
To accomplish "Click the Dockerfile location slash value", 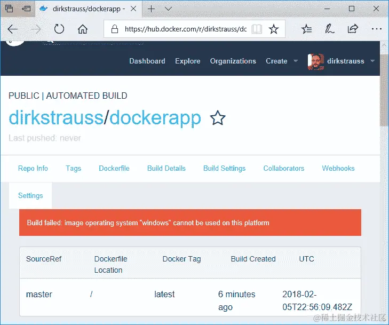I will coord(91,295).
